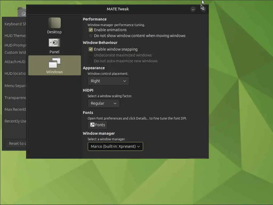Viewport: 273px width, 205px height.
Task: Click the Max Recentl... label in background window
Action: [15, 109]
